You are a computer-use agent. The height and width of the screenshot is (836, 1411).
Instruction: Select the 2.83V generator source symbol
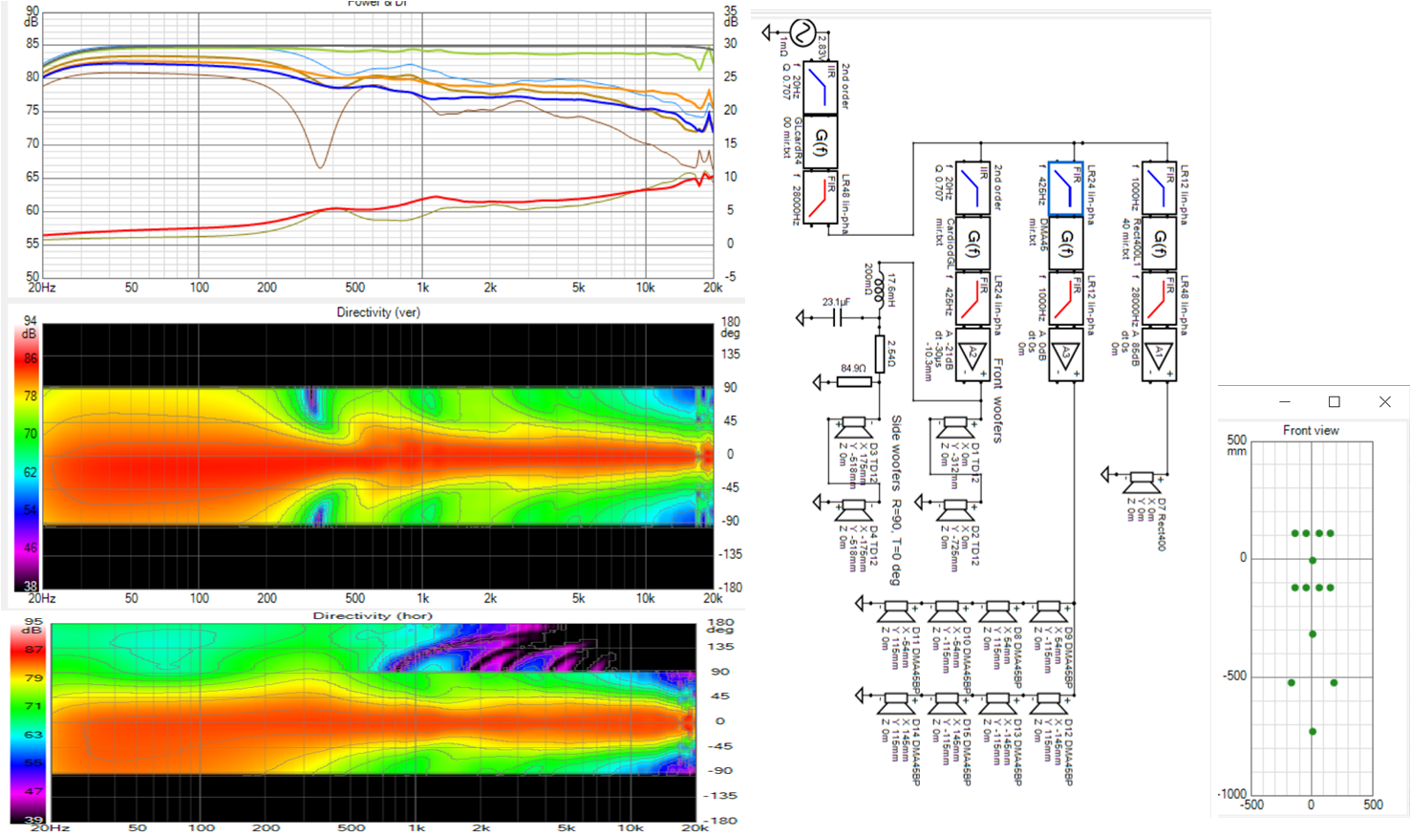801,34
